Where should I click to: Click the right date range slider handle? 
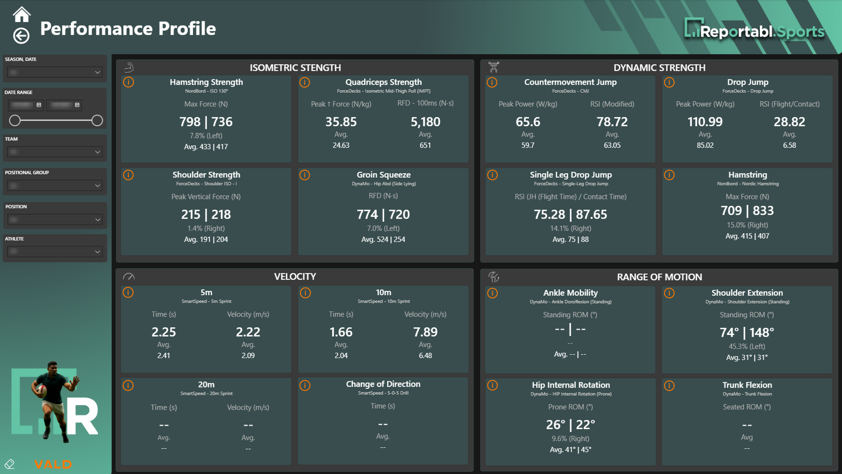tap(97, 120)
